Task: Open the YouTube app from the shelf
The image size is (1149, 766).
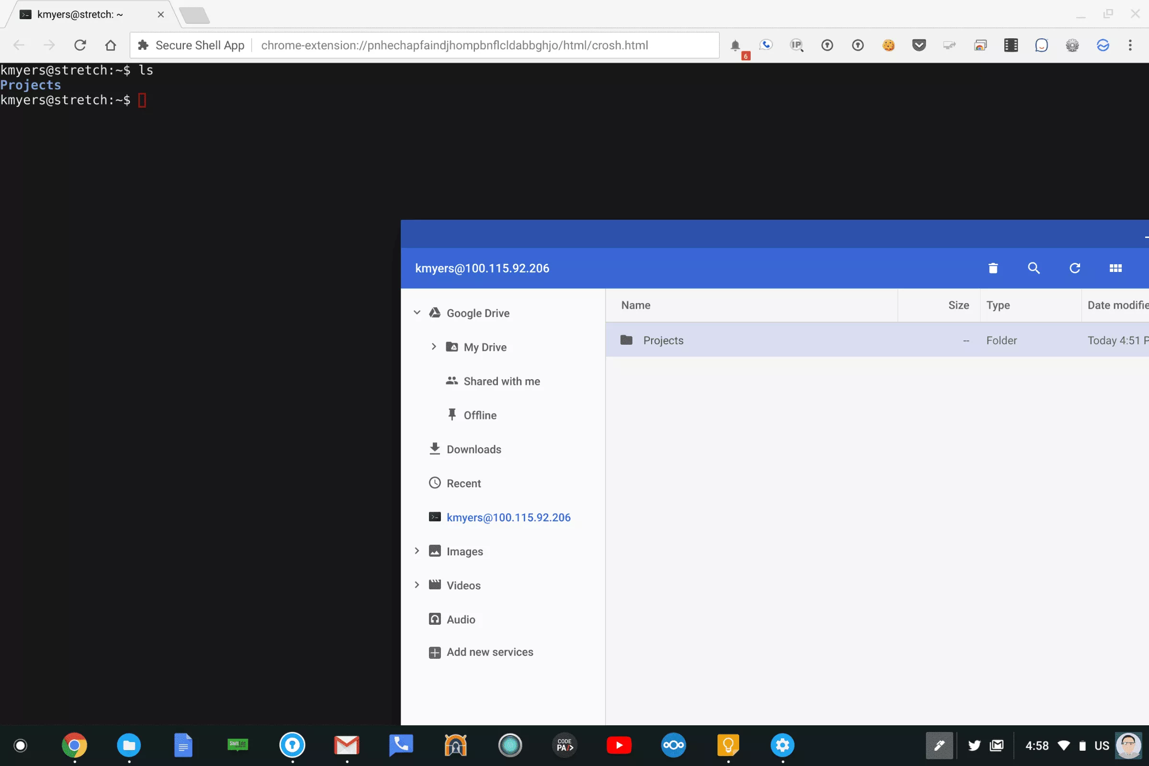Action: coord(619,745)
